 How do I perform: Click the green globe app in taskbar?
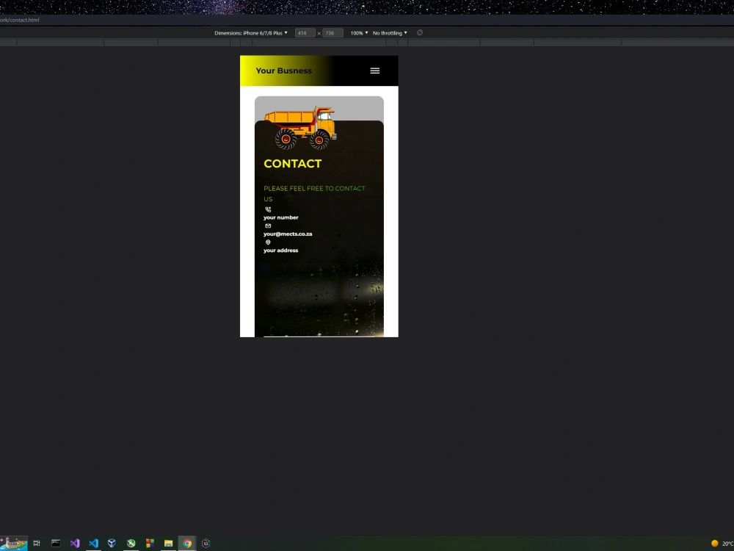(x=131, y=543)
